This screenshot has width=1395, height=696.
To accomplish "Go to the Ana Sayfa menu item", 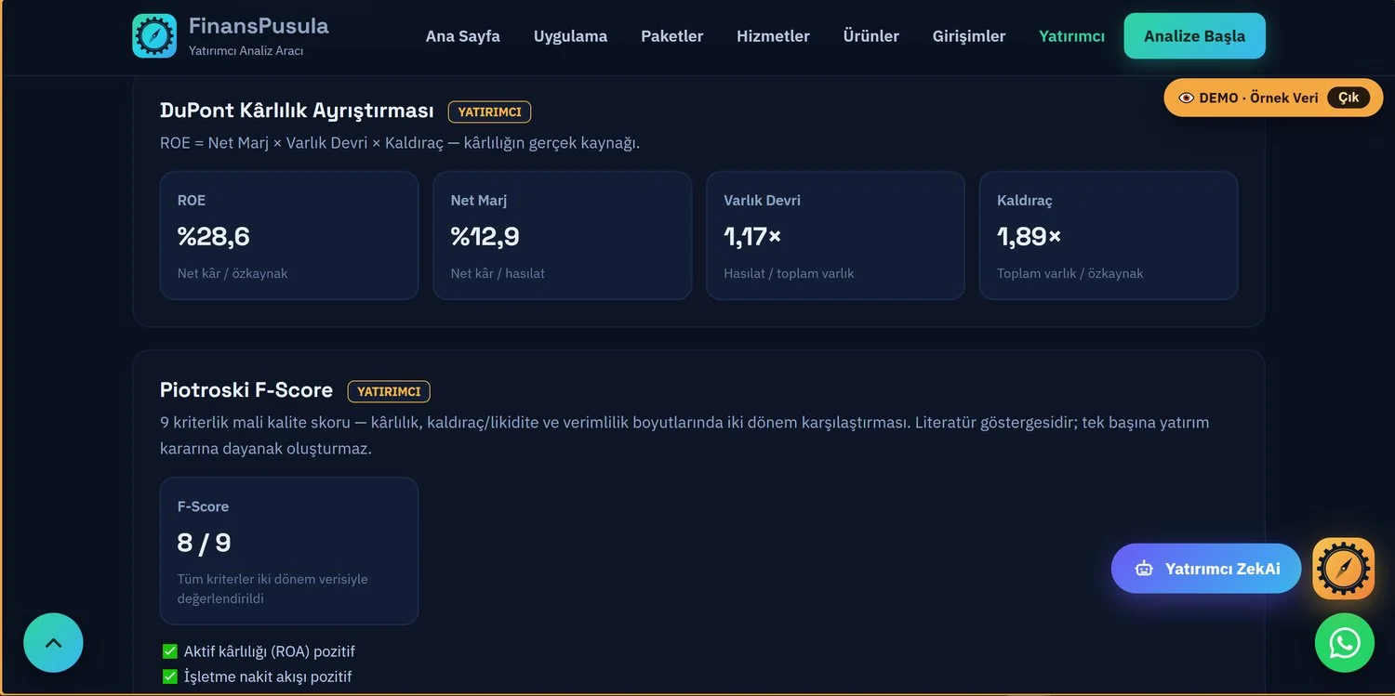I will [x=463, y=36].
